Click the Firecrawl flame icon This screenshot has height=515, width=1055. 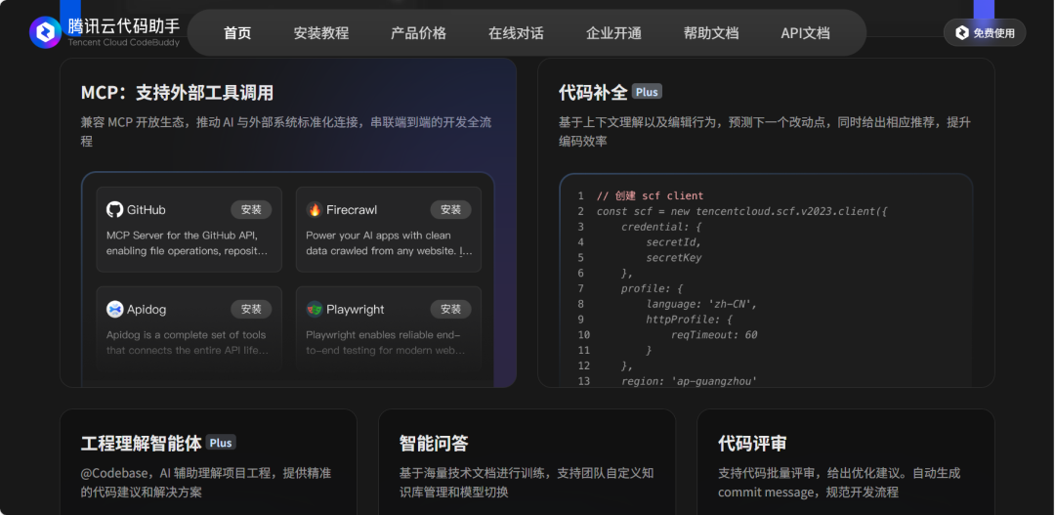click(315, 209)
